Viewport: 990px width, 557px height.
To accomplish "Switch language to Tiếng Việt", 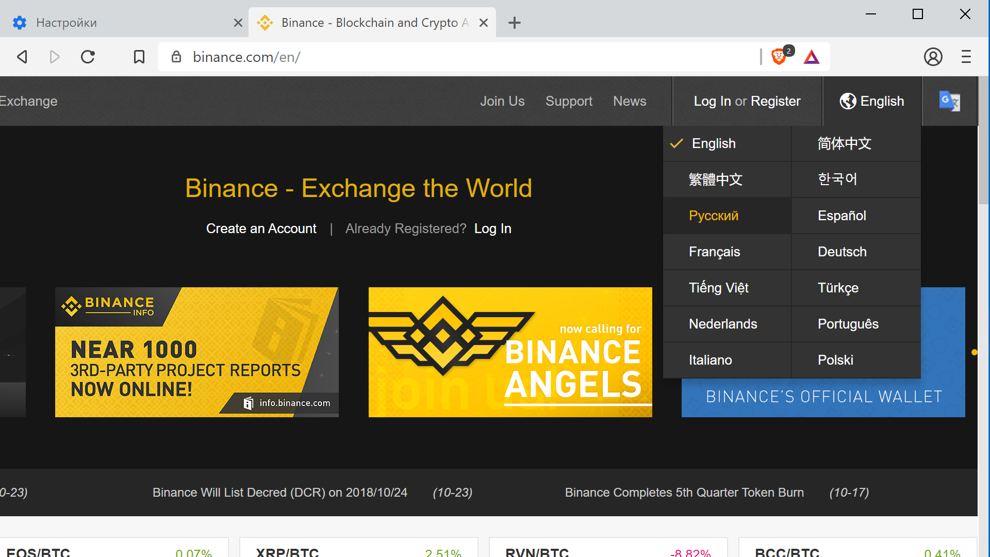I will [727, 288].
